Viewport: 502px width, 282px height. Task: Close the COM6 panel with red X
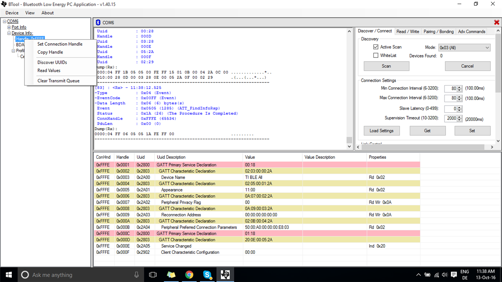[x=497, y=22]
